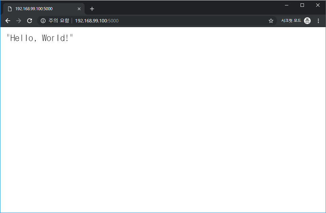326x213 pixels.
Task: Click the :5000 port portion in address bar
Action: pos(113,21)
